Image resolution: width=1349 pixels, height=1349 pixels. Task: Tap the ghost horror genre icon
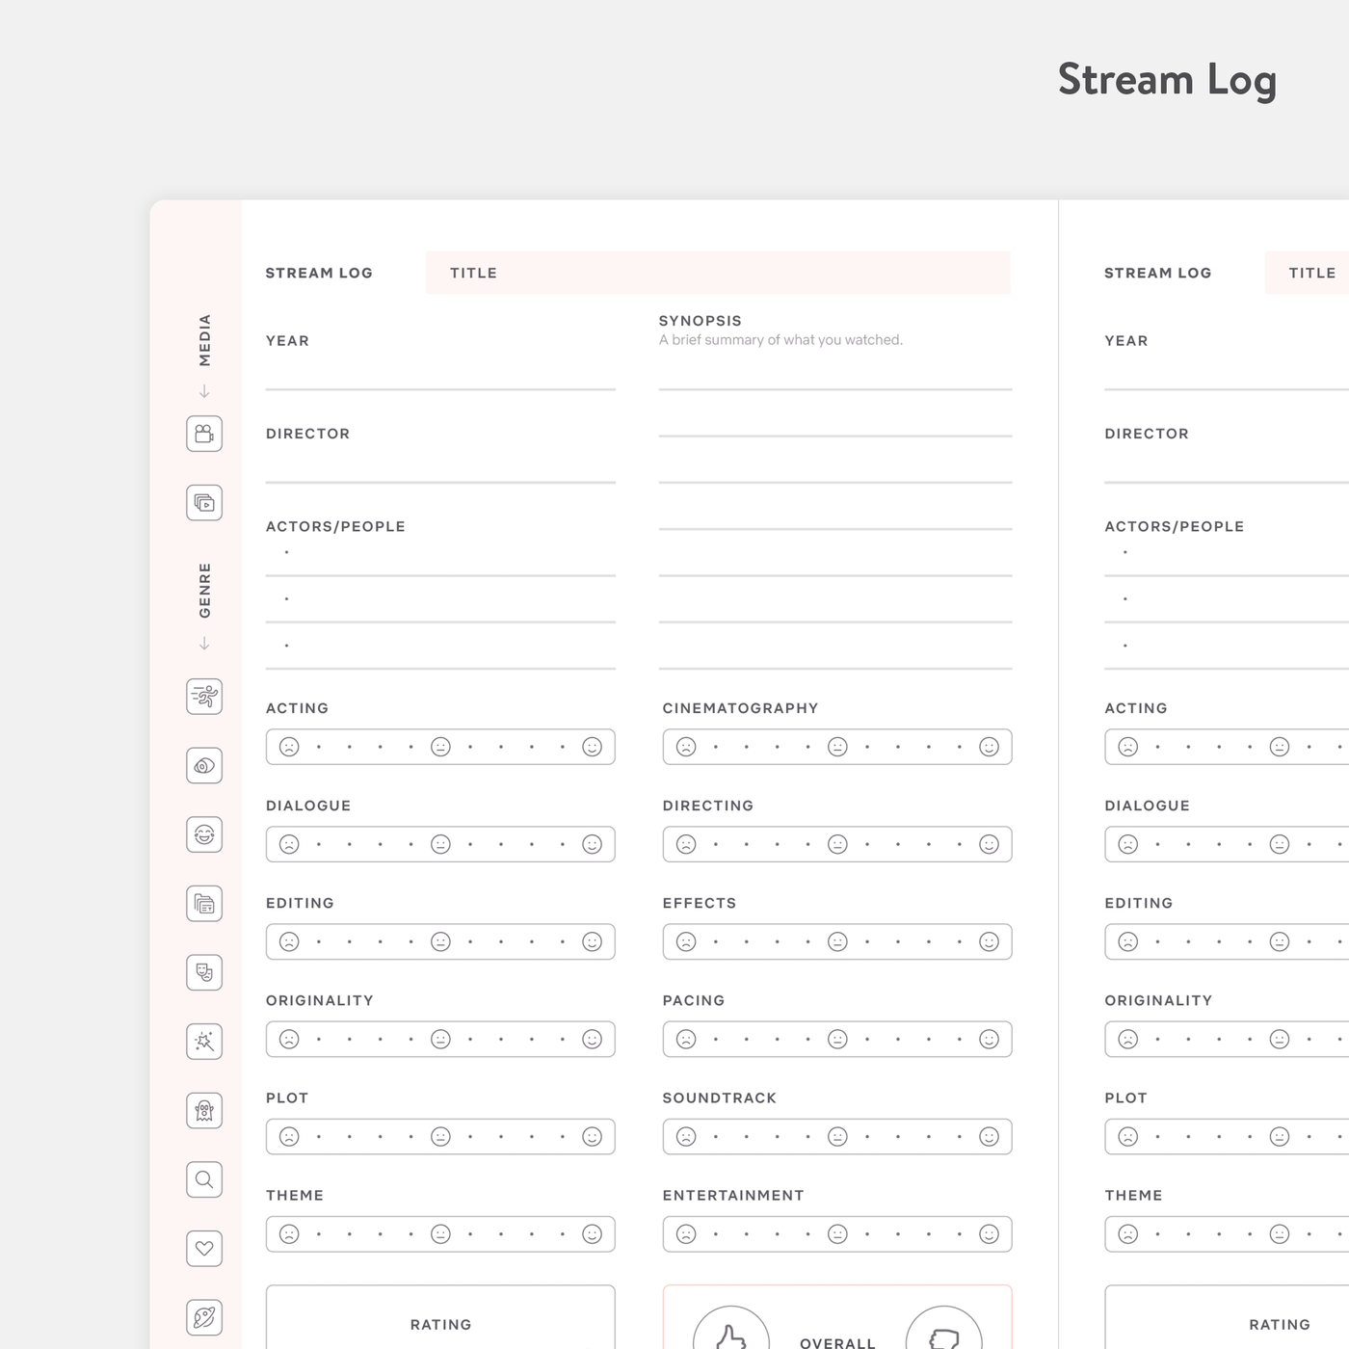[x=204, y=1111]
